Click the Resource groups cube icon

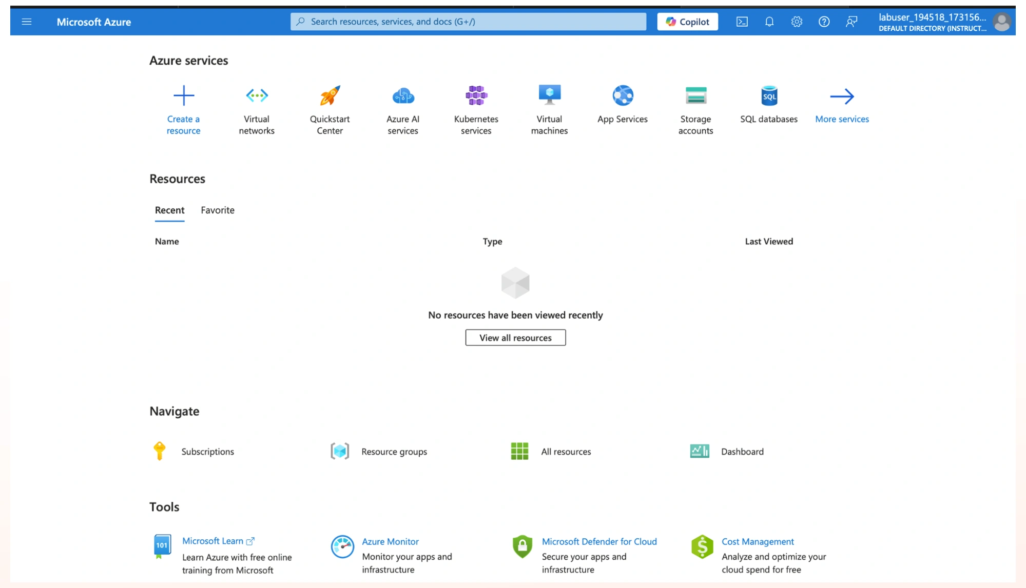[340, 451]
